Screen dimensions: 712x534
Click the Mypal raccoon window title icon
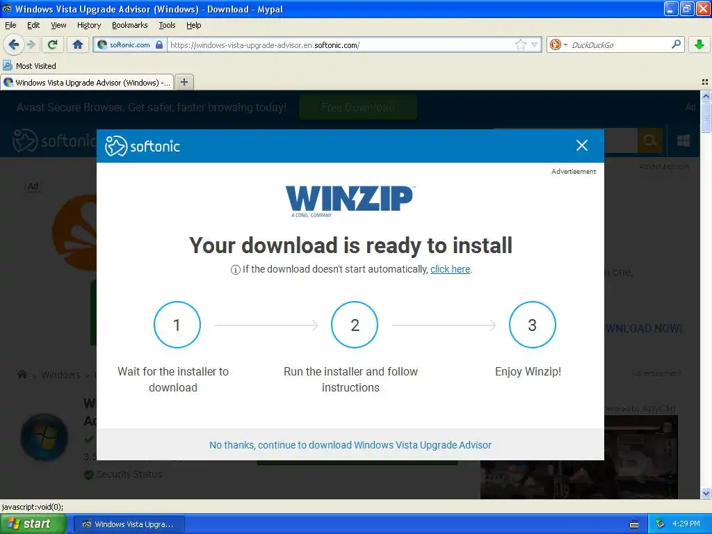7,8
